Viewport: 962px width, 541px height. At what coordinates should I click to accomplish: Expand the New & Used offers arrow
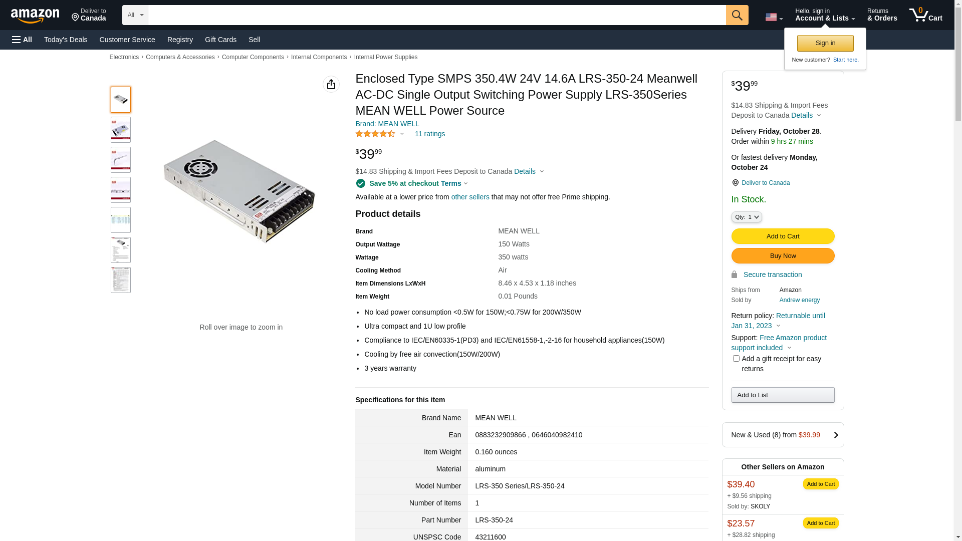point(835,435)
